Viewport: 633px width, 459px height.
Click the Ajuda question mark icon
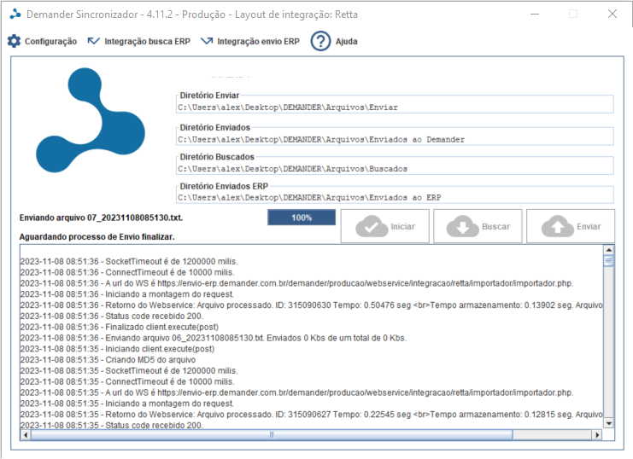(320, 41)
